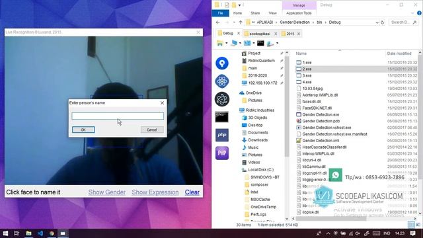
Task: Select 192.168.100.172 in the navigation pane
Action: (x=262, y=83)
